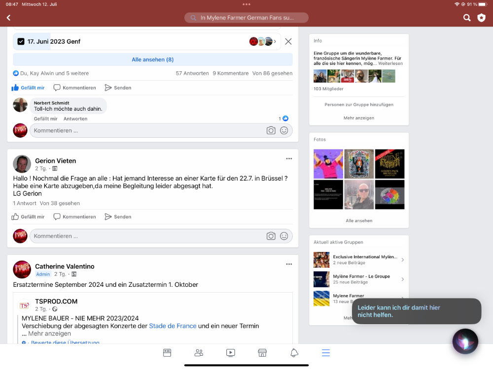The height and width of the screenshot is (369, 493).
Task: Open the Golden Pack Bruxelles photo thumbnail
Action: tap(389, 164)
